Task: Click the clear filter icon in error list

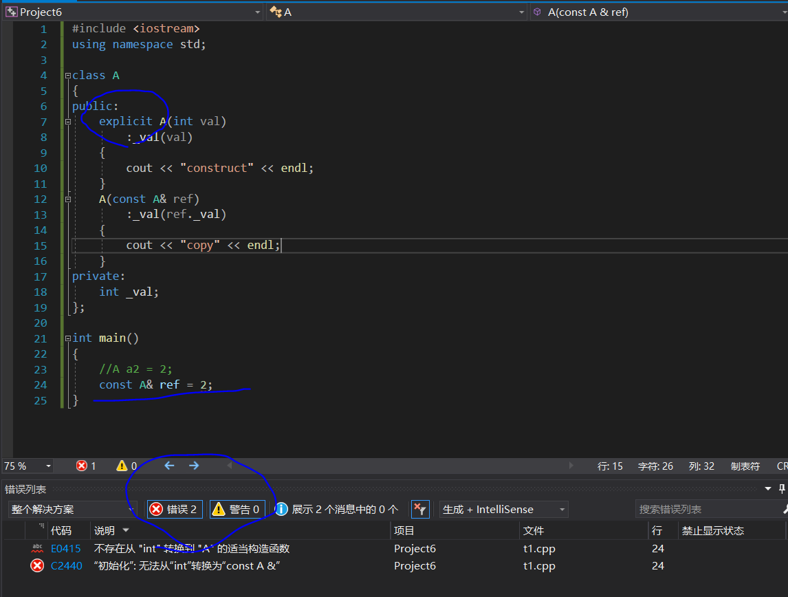Action: coord(419,510)
